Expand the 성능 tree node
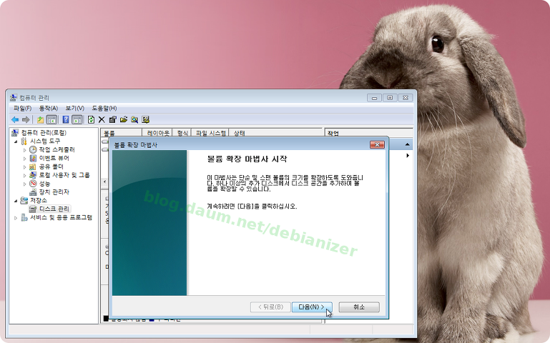This screenshot has height=343, width=550. (24, 184)
